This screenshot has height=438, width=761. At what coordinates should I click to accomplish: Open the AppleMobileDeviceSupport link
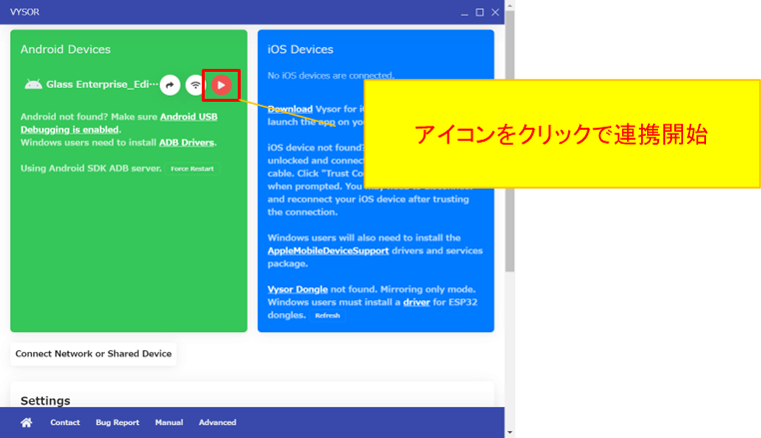[328, 250]
